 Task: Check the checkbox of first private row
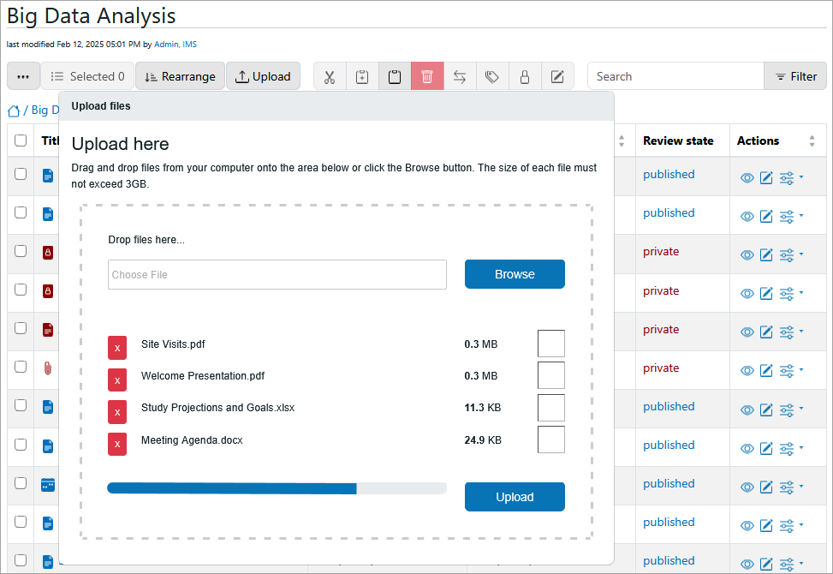[x=21, y=251]
